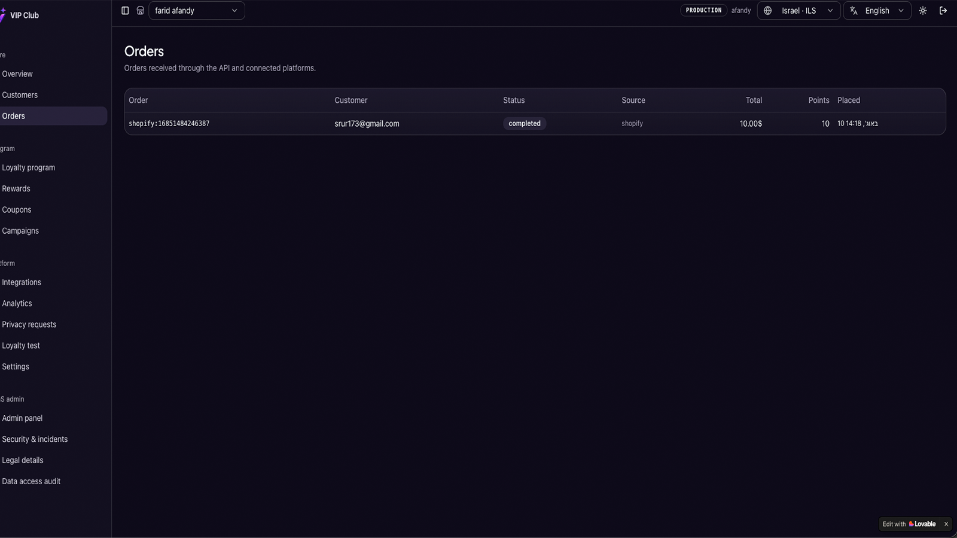Toggle the sidebar panel icon
This screenshot has width=957, height=538.
pos(125,11)
